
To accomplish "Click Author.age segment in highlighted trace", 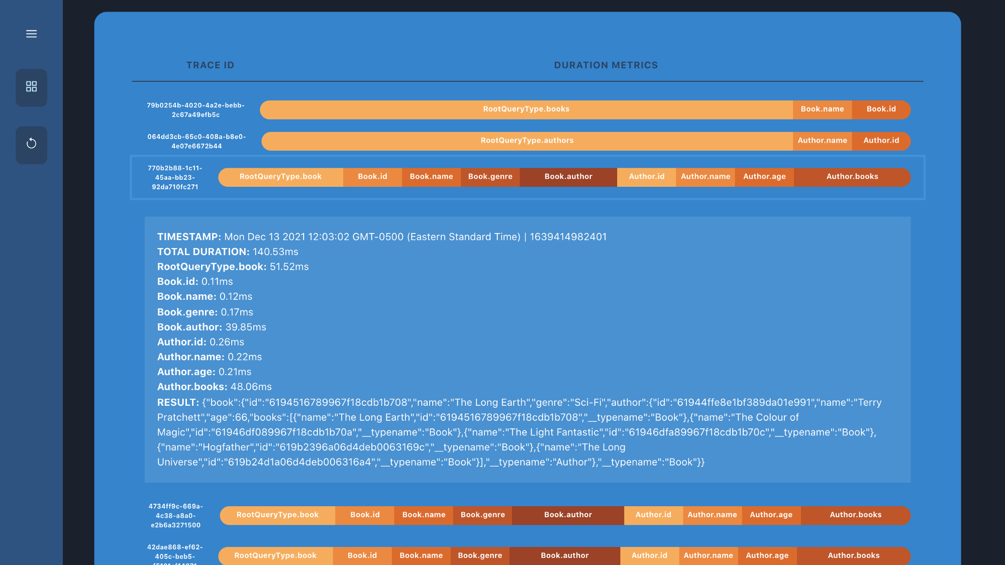I will pos(764,177).
